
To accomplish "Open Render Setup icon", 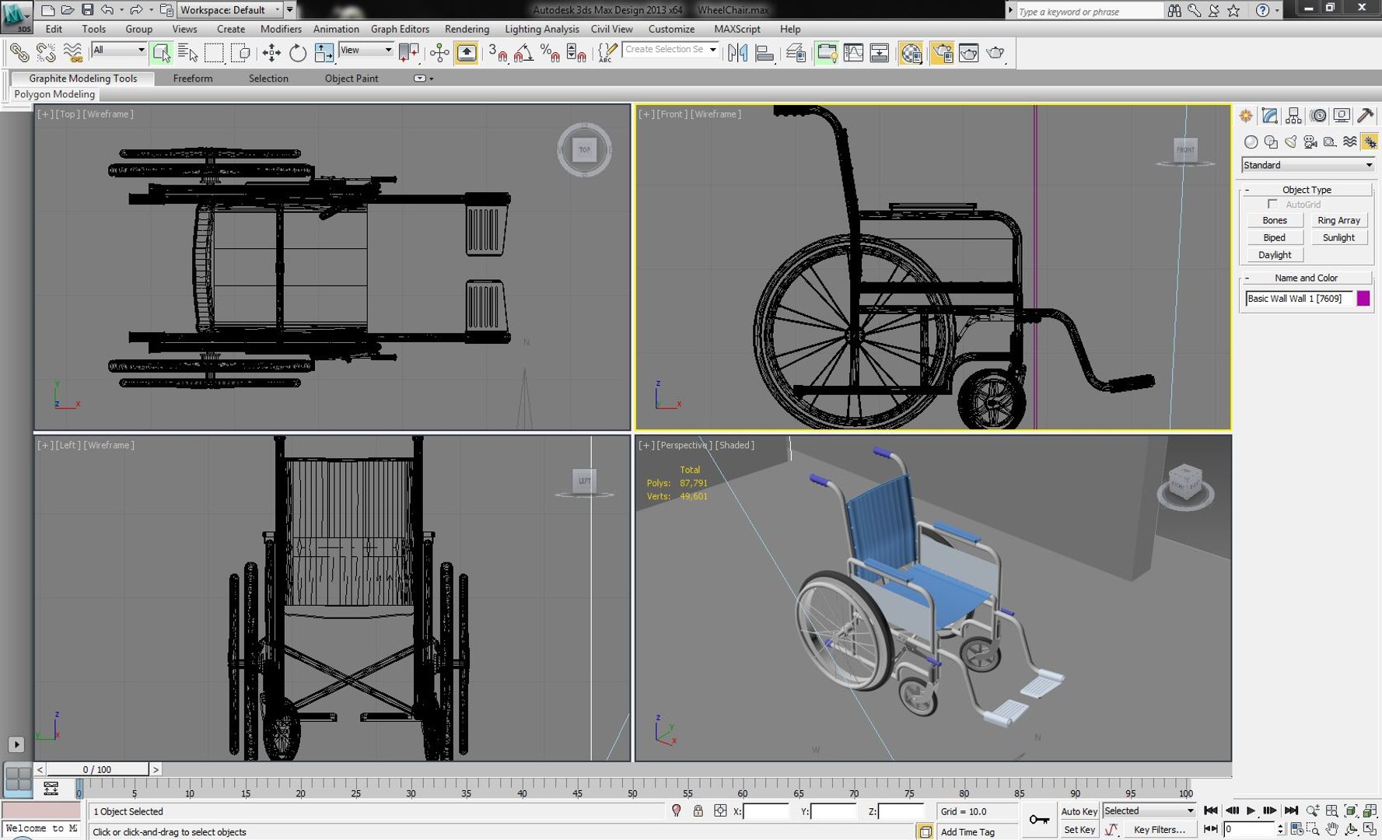I will tap(943, 53).
